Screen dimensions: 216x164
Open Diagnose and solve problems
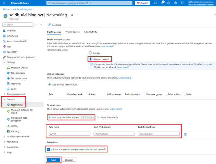(x=21, y=57)
